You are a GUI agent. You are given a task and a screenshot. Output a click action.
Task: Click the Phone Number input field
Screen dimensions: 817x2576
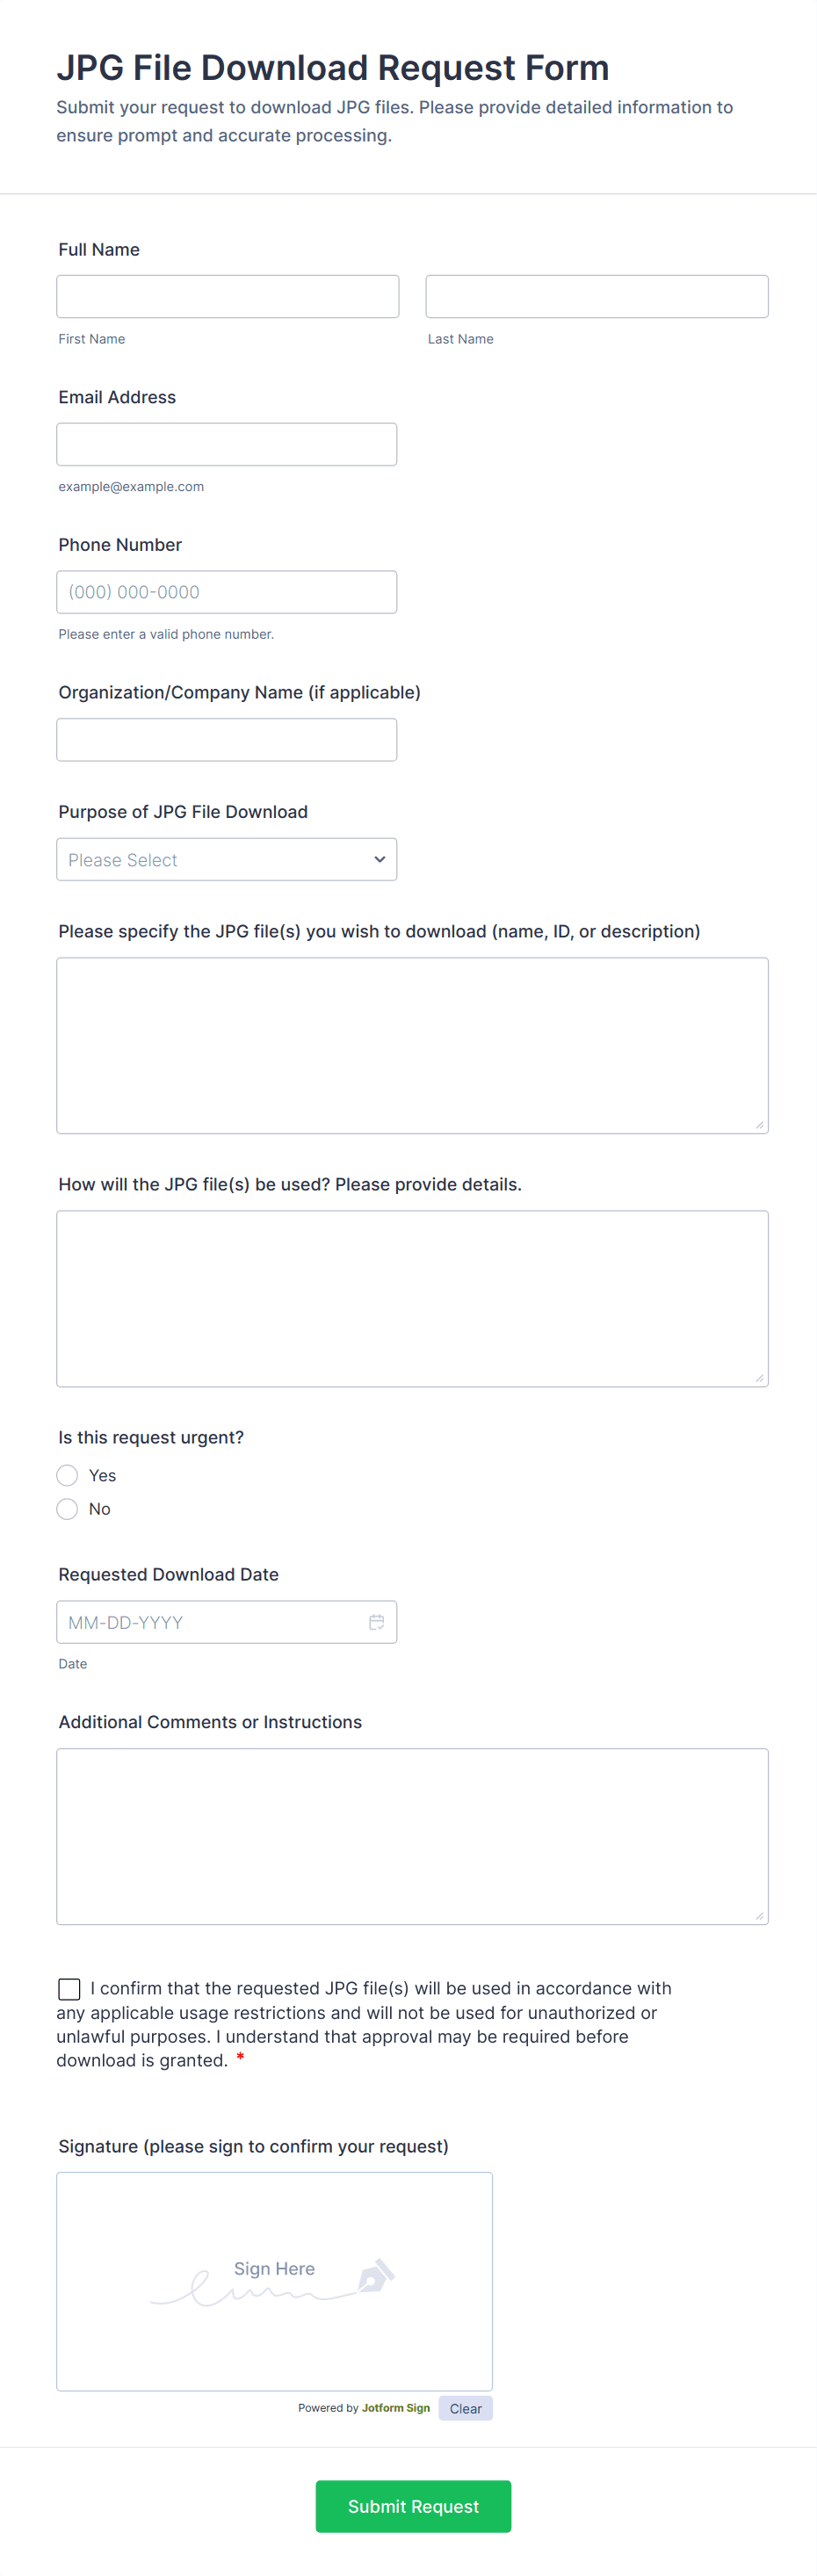[x=226, y=592]
